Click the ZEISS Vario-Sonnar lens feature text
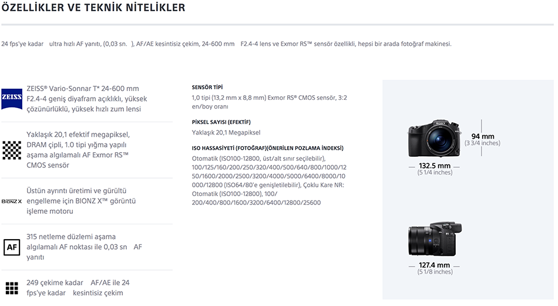 [86, 99]
